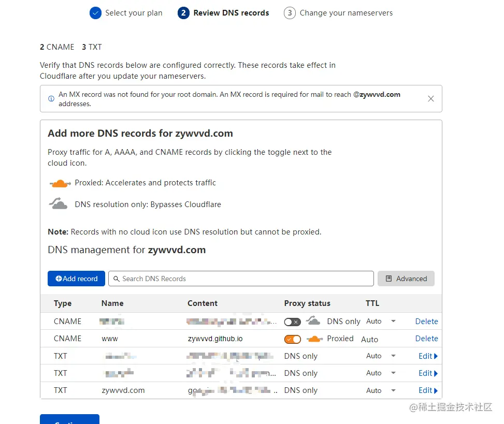This screenshot has width=504, height=424.
Task: Open TTL dropdown for second TXT record
Action: coord(393,373)
